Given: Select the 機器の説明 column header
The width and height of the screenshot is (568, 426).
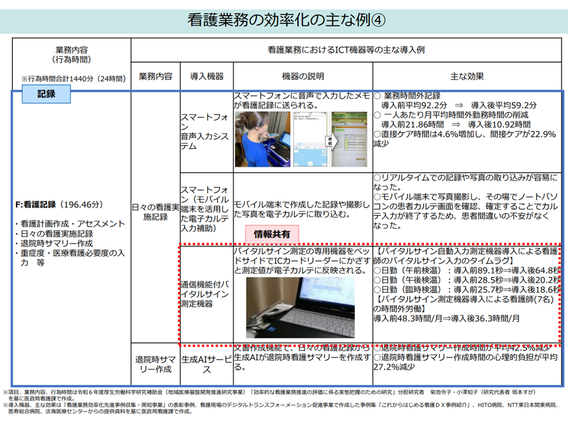Looking at the screenshot, I should click(x=302, y=76).
